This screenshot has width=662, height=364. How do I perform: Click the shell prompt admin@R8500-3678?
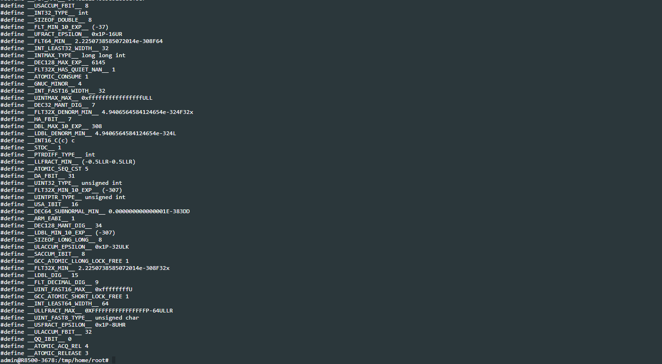pyautogui.click(x=54, y=360)
